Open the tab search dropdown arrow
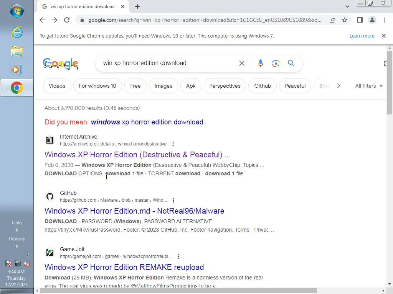The height and width of the screenshot is (294, 393). pyautogui.click(x=347, y=7)
